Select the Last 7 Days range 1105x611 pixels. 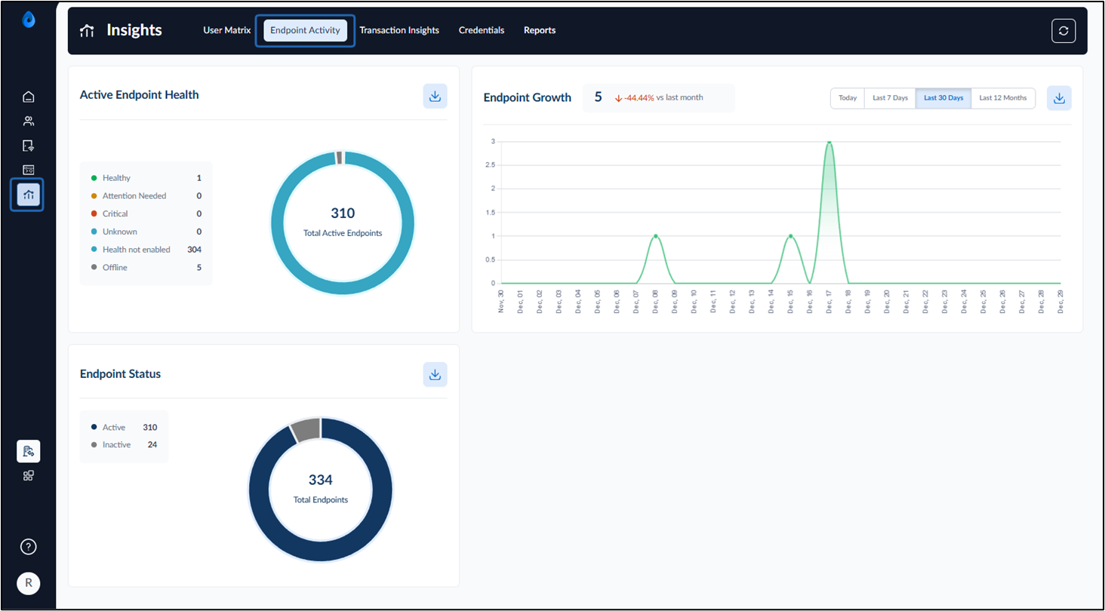(x=890, y=98)
